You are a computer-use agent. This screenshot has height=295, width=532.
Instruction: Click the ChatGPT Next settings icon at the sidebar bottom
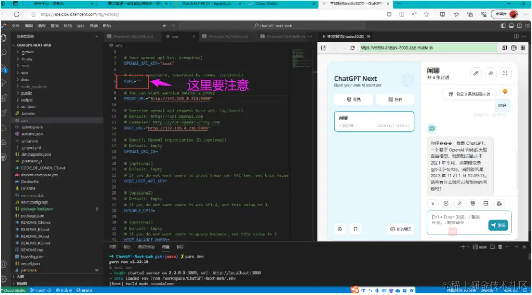[340, 229]
